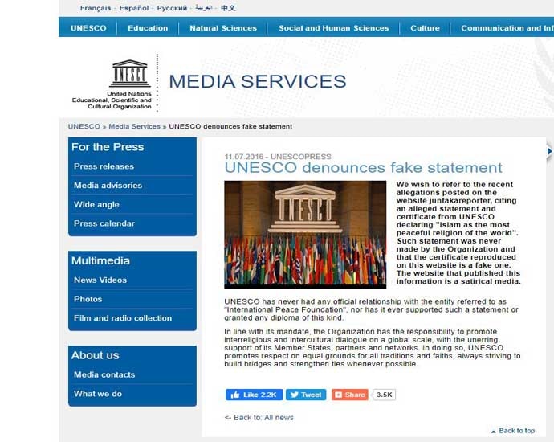Click the MEDIA SERVICES page heading
Image resolution: width=554 pixels, height=442 pixels.
(x=258, y=81)
